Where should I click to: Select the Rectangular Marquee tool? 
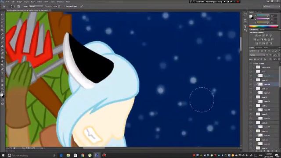point(2,18)
